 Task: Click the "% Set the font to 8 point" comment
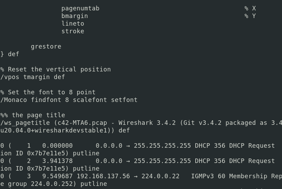pos(48,92)
